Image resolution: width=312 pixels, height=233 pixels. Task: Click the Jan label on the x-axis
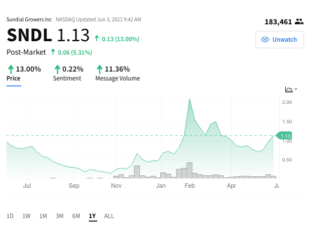point(161,186)
